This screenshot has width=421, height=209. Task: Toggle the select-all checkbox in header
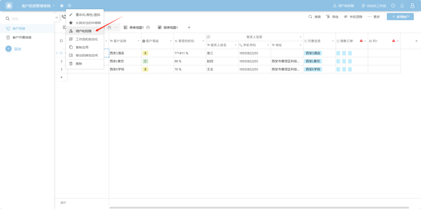[x=61, y=41]
